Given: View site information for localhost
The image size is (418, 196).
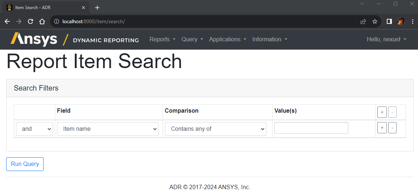Looking at the screenshot, I should 56,22.
